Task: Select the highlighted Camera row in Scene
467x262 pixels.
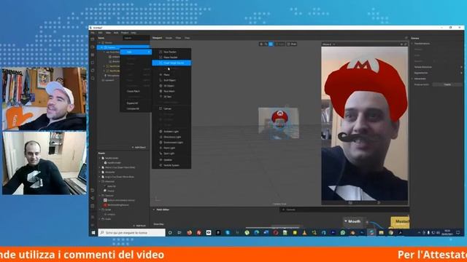Action: point(123,47)
